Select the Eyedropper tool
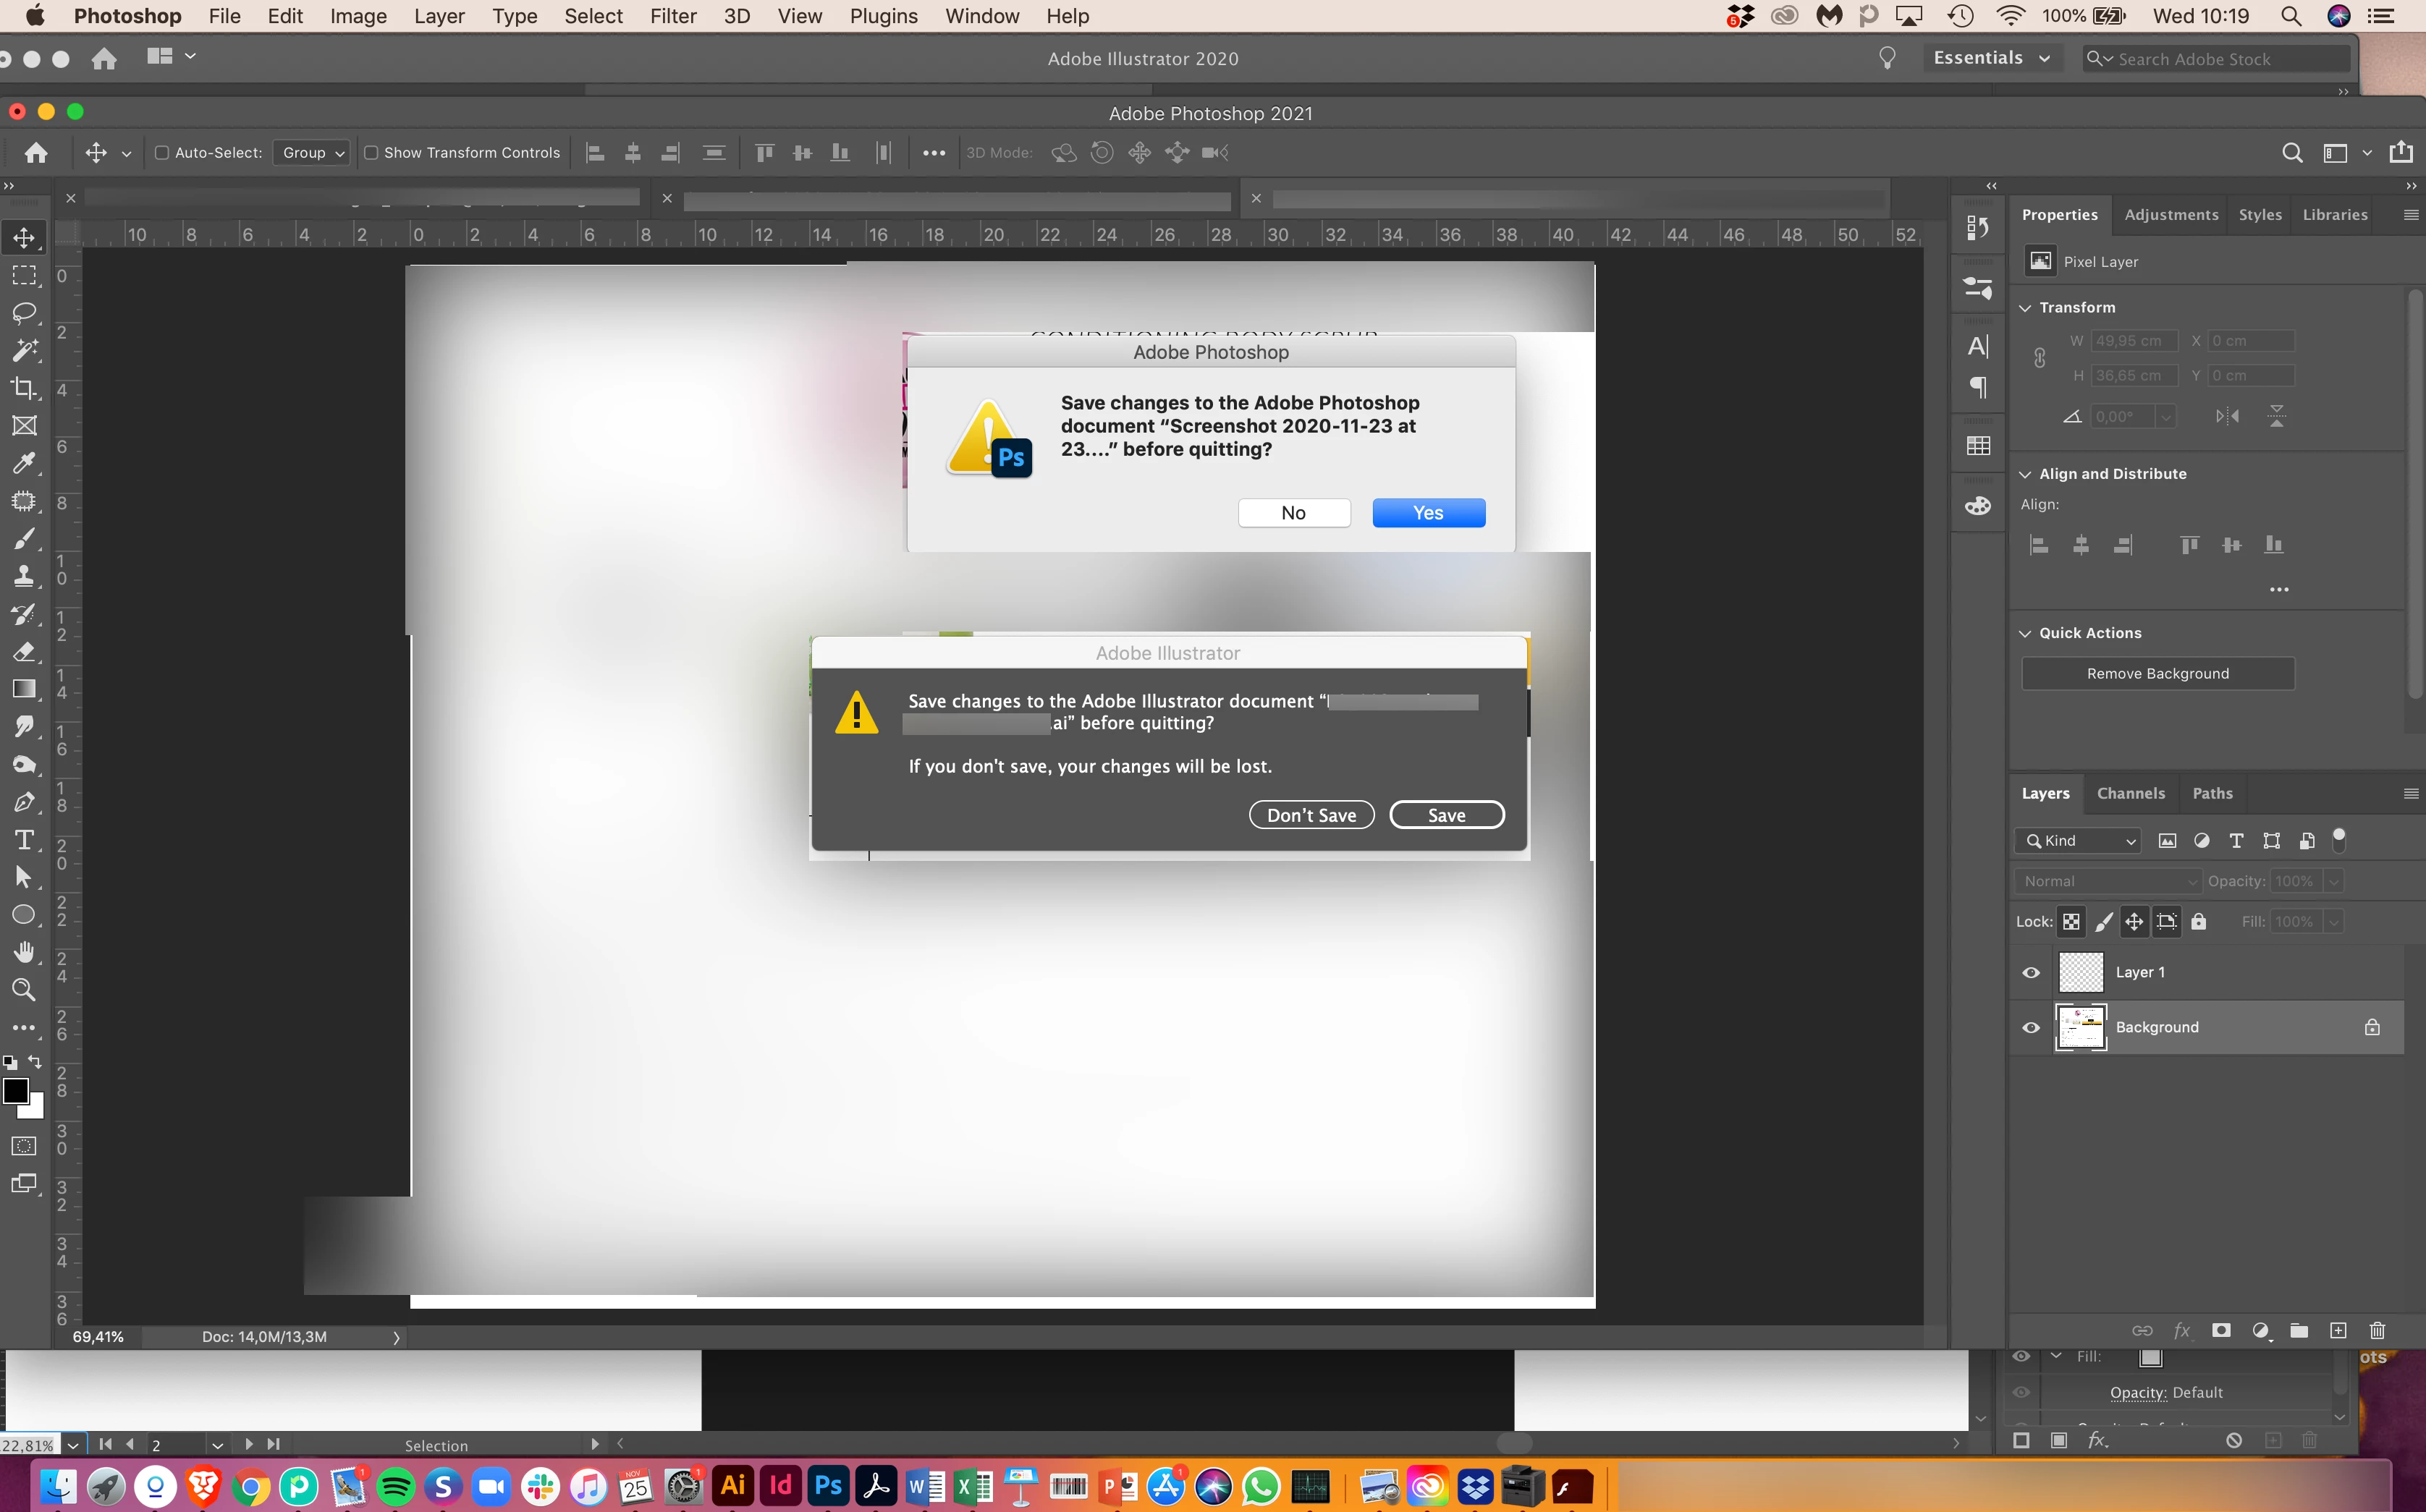2426x1512 pixels. click(24, 463)
